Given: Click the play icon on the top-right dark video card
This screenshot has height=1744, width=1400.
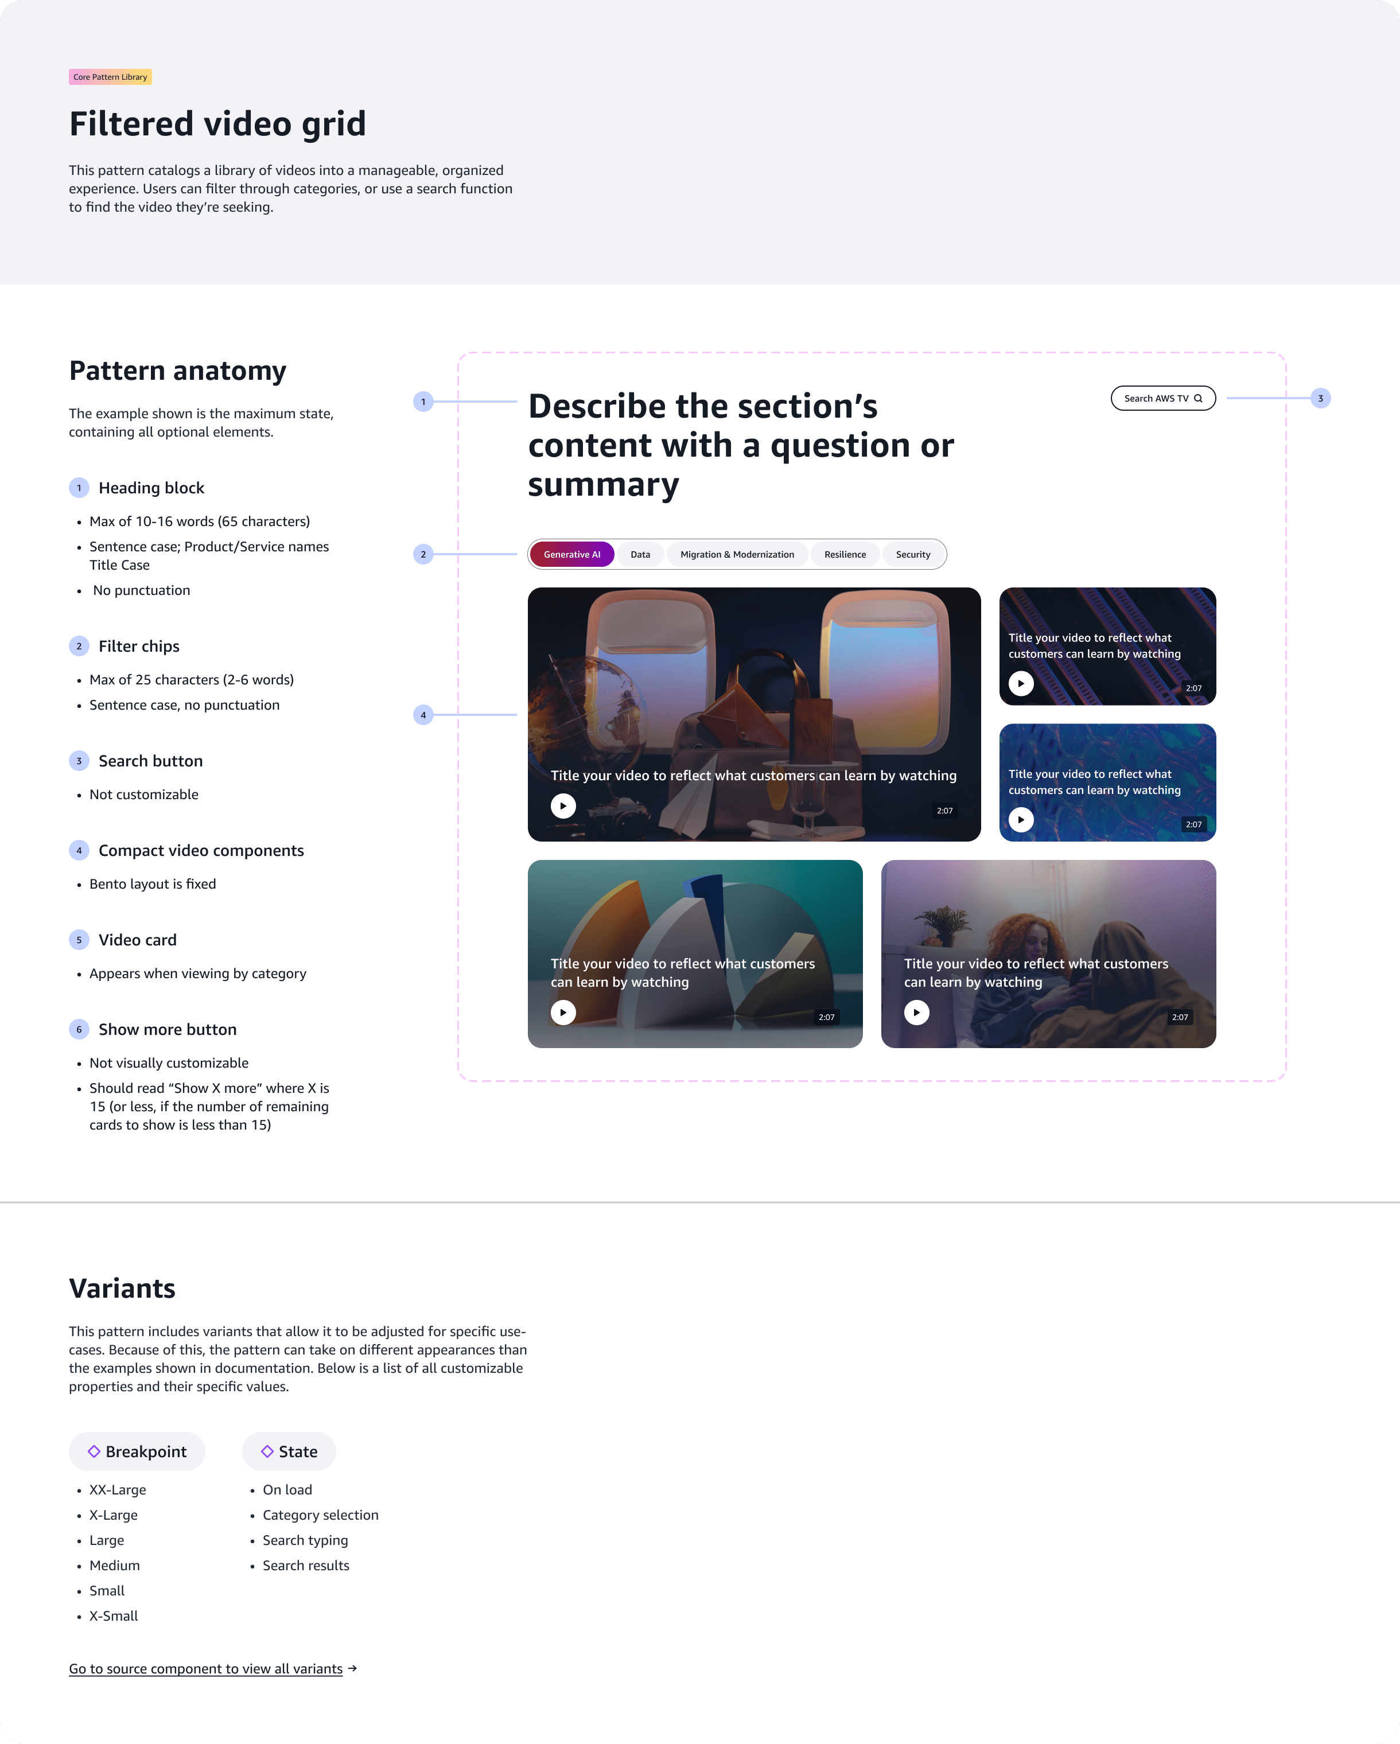Looking at the screenshot, I should point(1021,683).
